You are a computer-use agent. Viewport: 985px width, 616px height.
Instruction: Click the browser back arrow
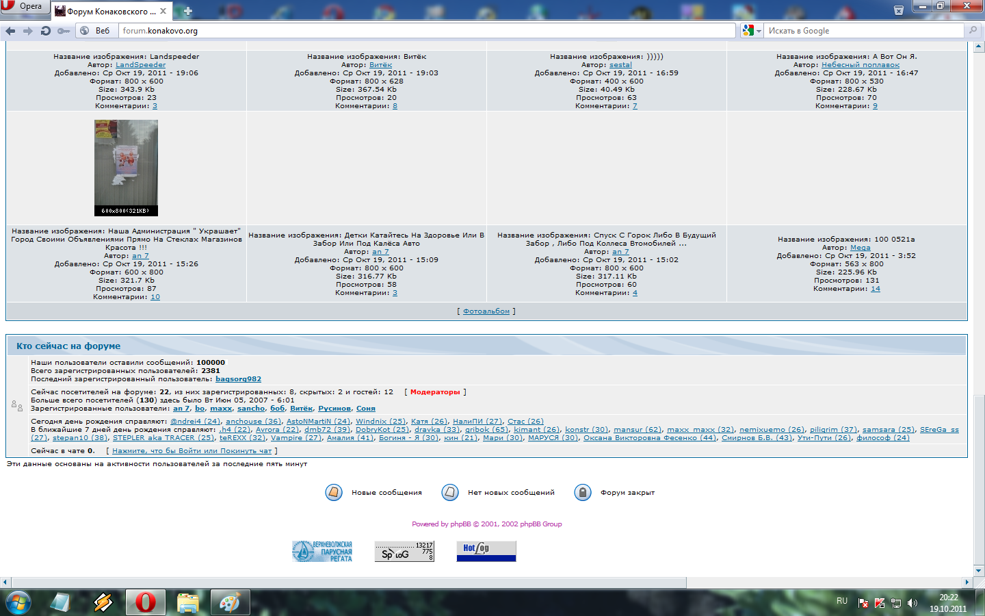coord(10,31)
